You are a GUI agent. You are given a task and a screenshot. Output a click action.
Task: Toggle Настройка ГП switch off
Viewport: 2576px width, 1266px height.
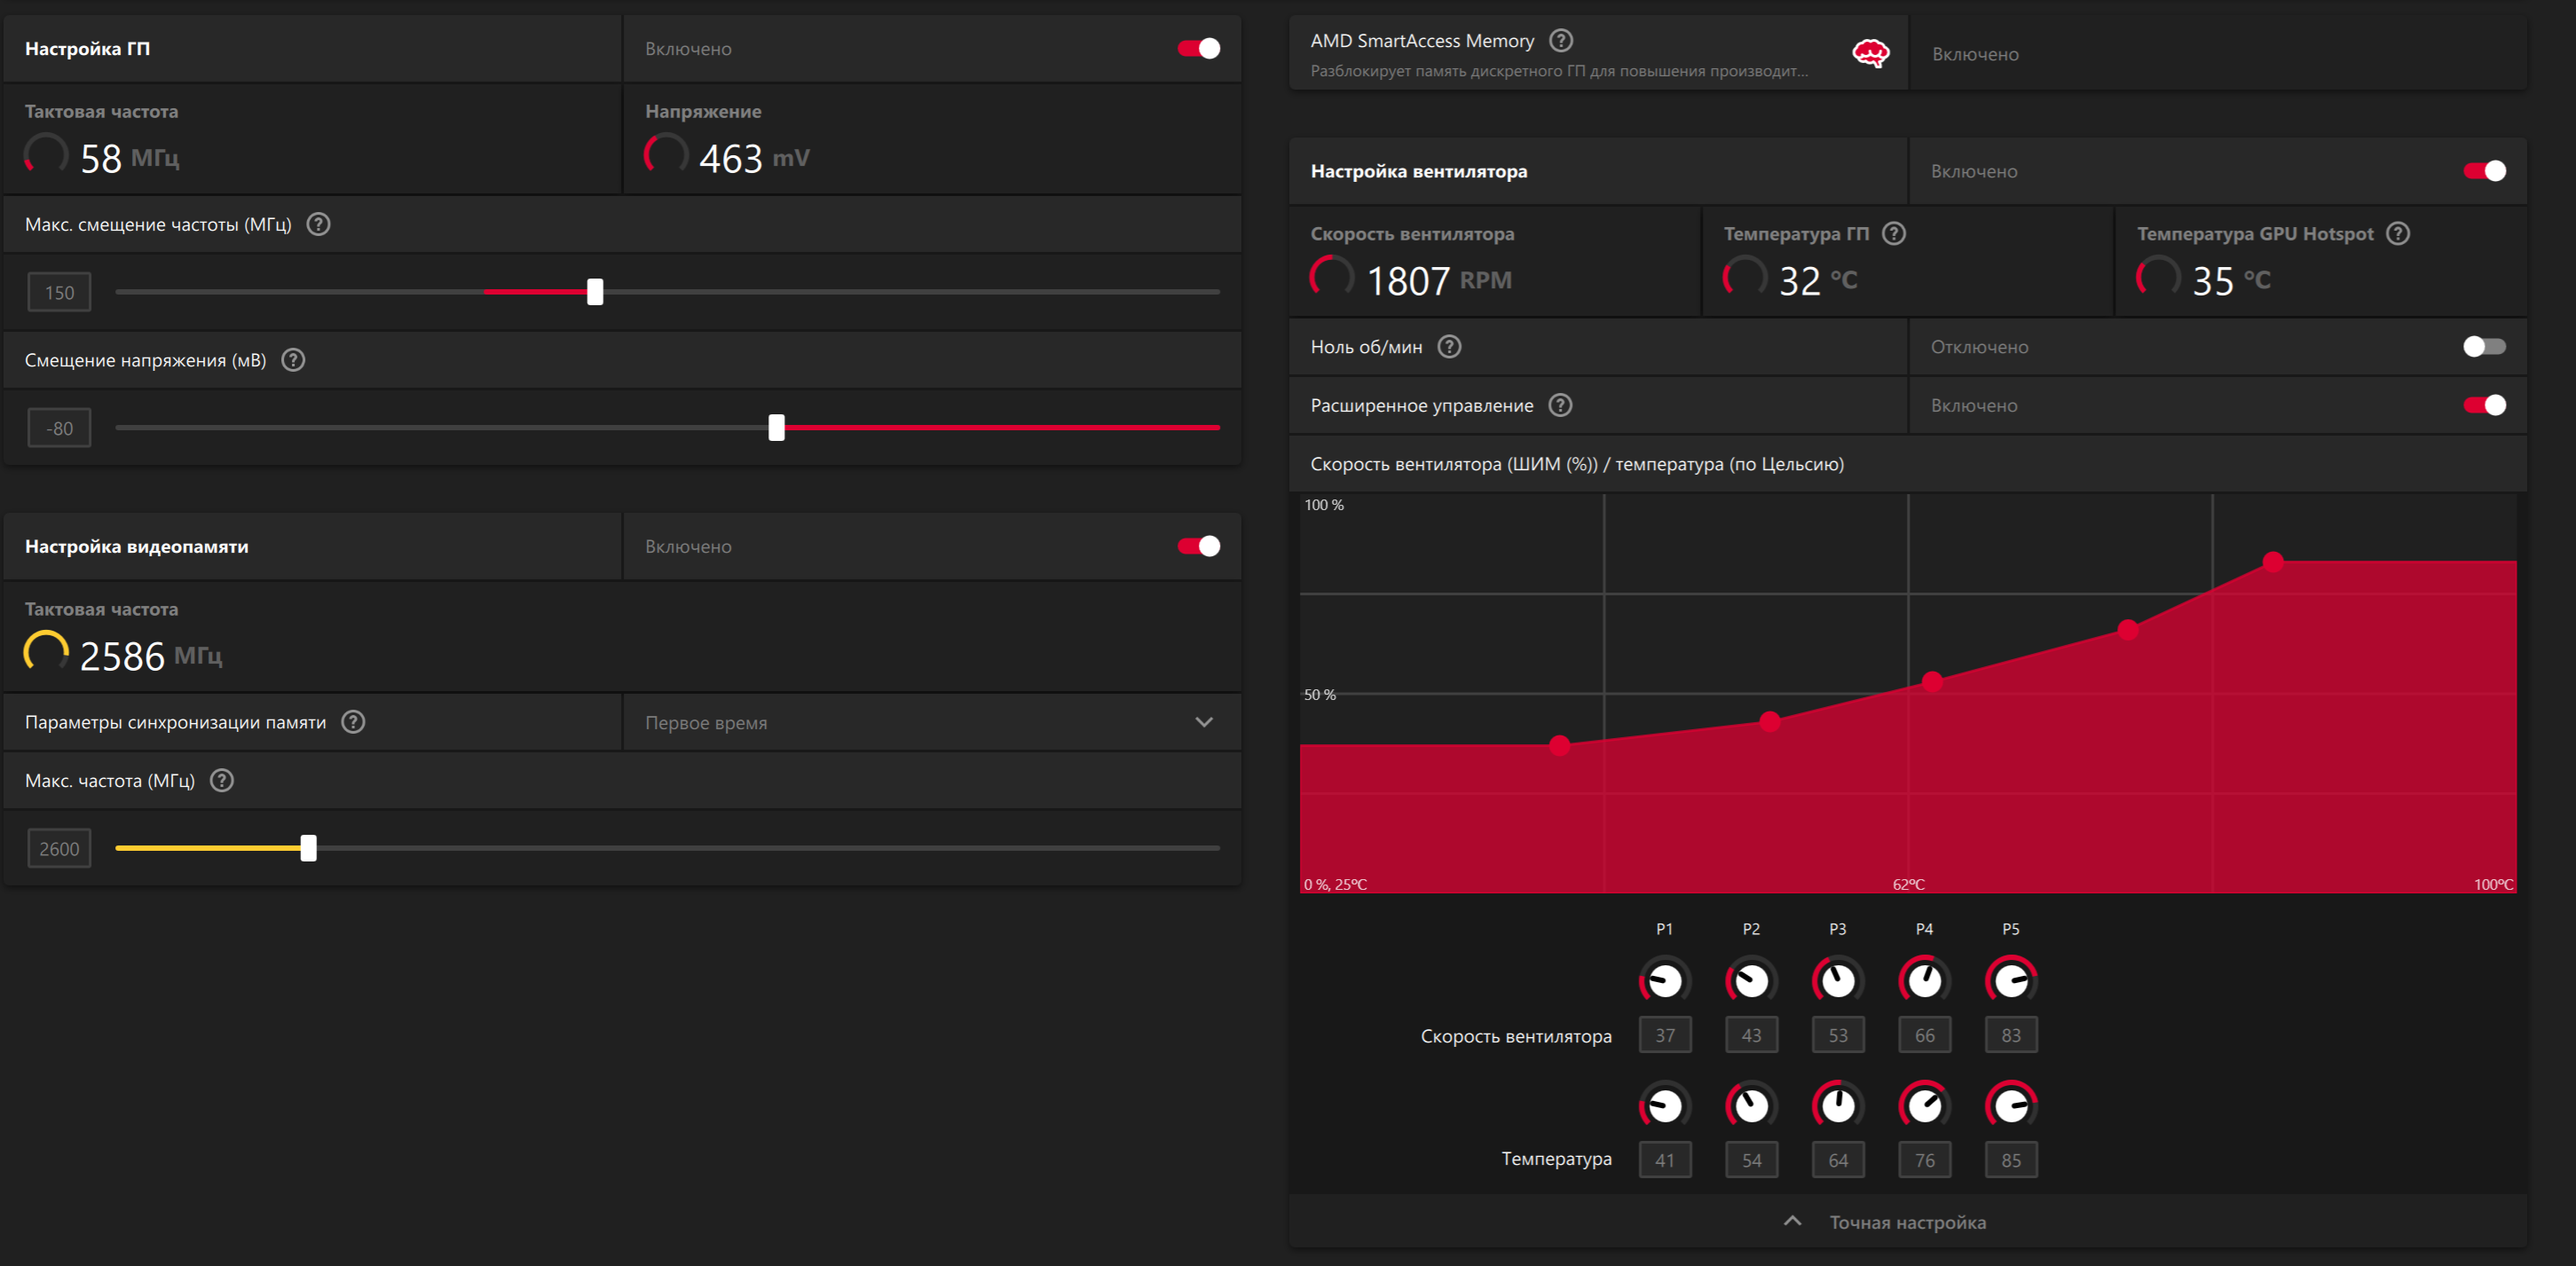[1198, 48]
